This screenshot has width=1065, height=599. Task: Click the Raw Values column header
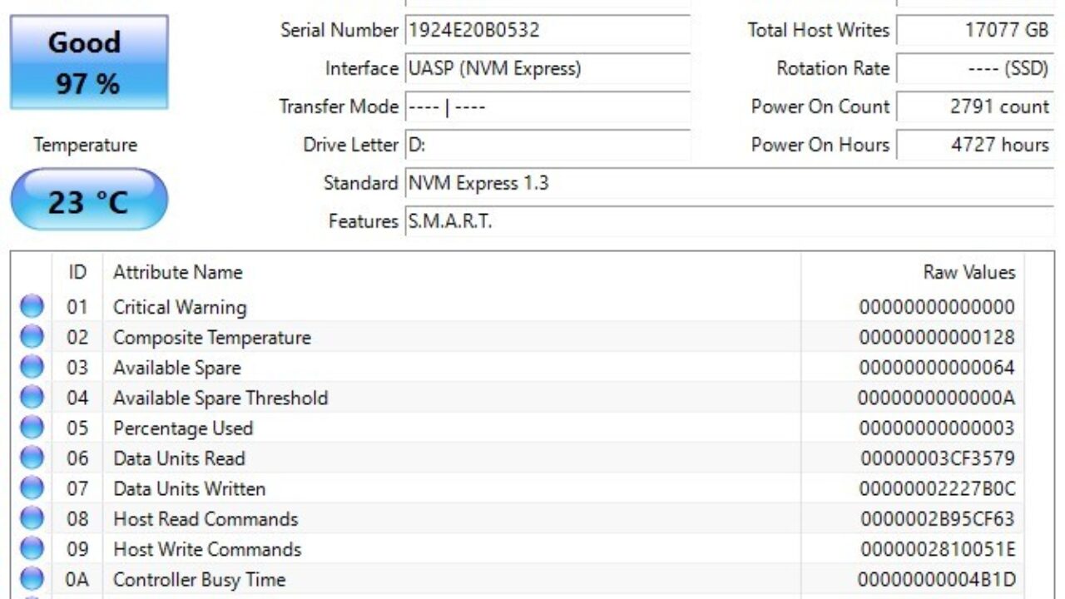tap(968, 272)
